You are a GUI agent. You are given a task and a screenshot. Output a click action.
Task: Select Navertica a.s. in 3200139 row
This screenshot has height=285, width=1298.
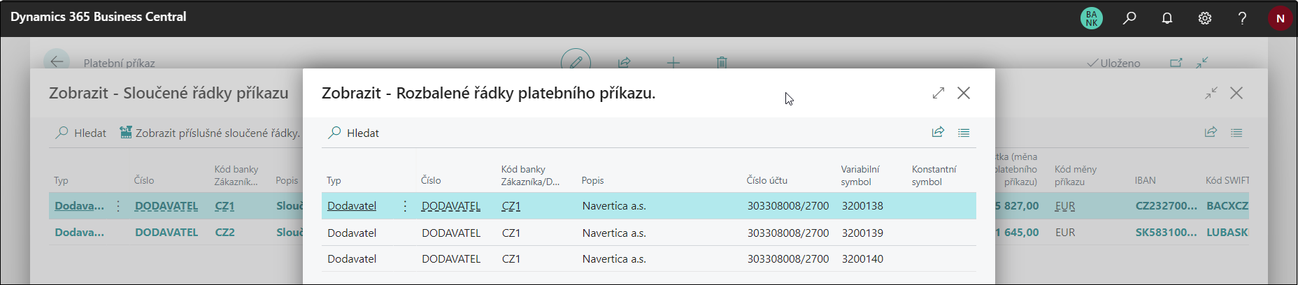[614, 233]
